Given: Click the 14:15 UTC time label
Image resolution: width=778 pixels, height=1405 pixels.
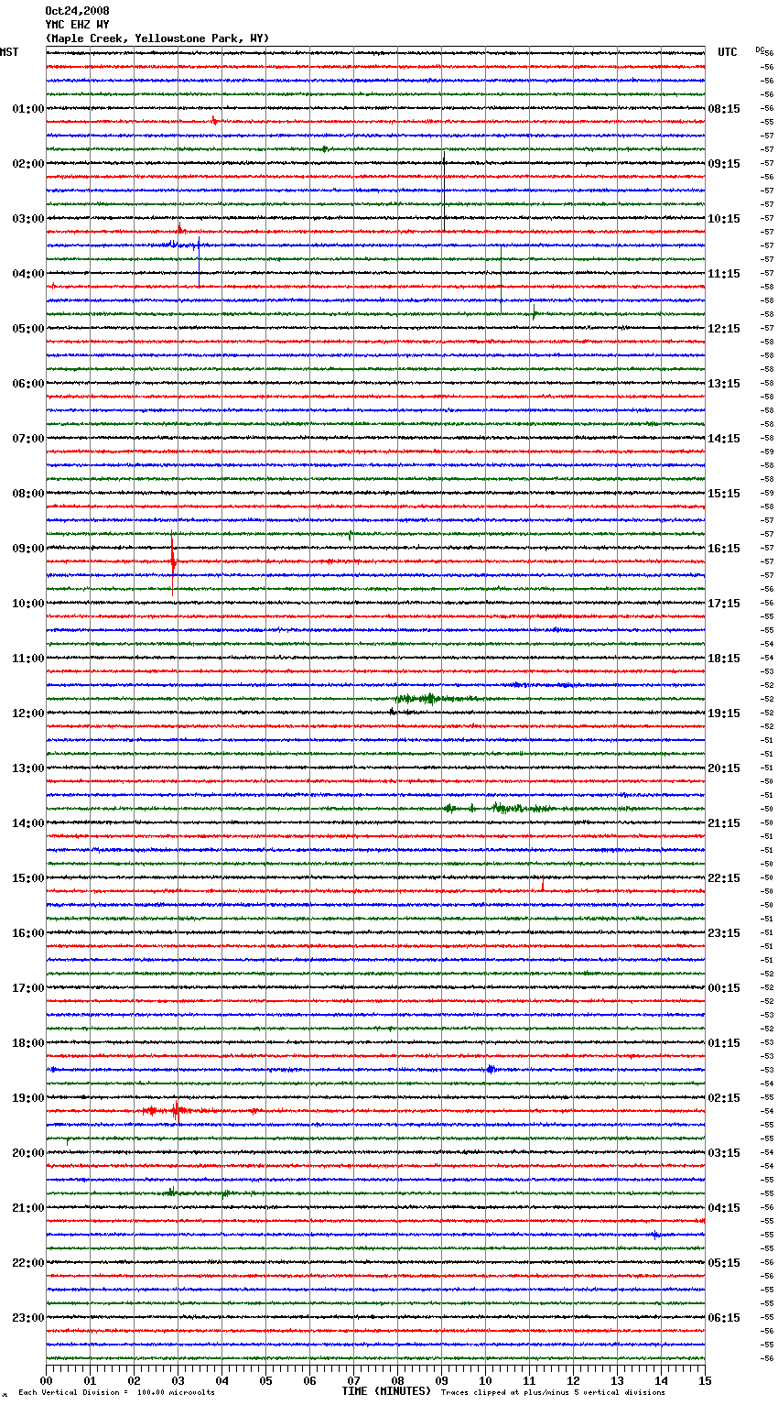Looking at the screenshot, I should (724, 439).
